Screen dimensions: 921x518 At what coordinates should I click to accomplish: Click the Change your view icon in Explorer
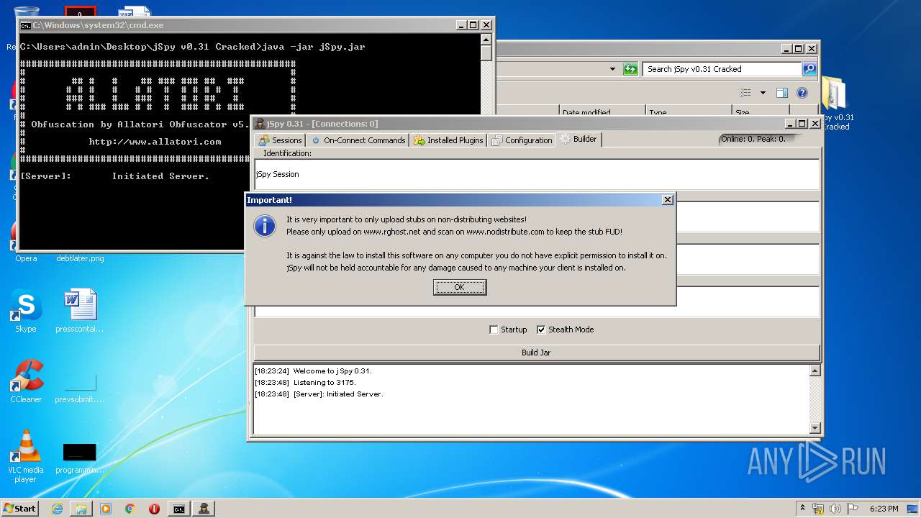coord(745,93)
